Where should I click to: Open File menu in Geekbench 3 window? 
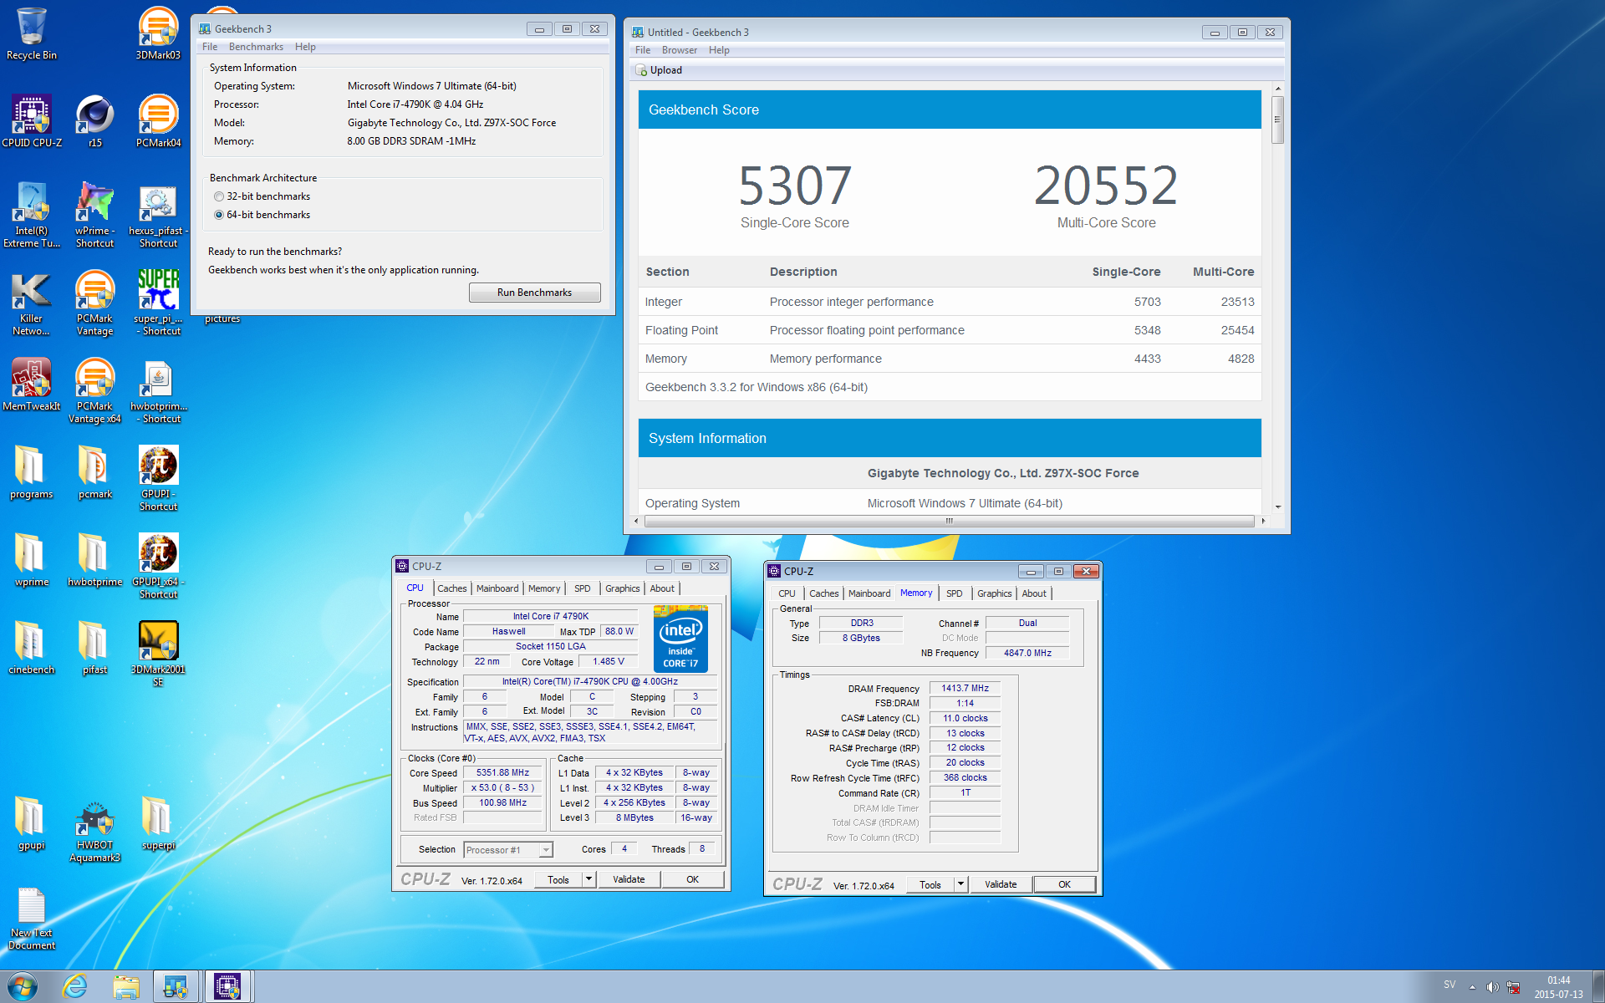[210, 47]
